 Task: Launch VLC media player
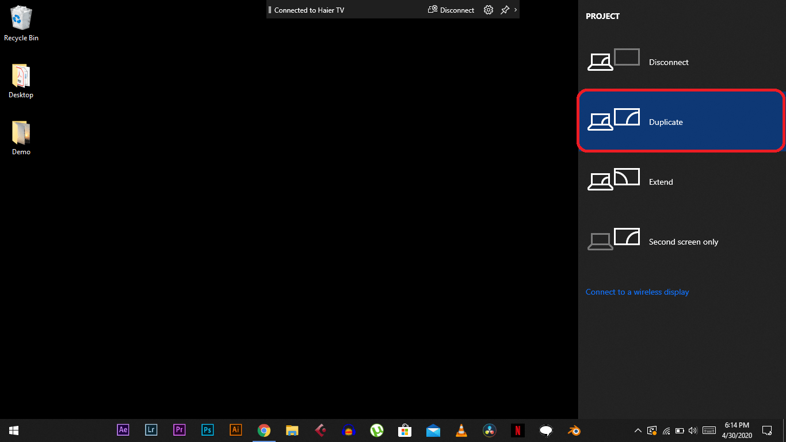[x=461, y=430]
